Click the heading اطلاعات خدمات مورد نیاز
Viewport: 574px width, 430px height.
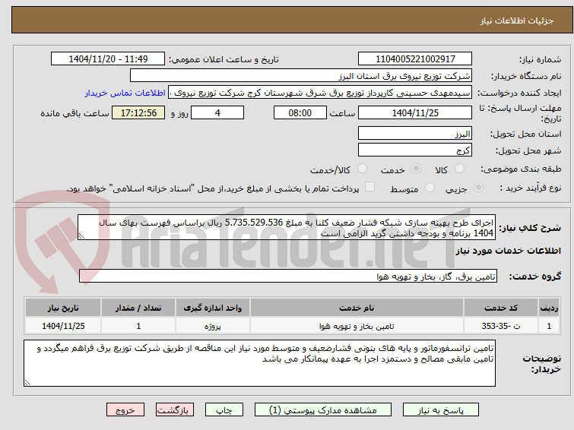[x=508, y=251]
